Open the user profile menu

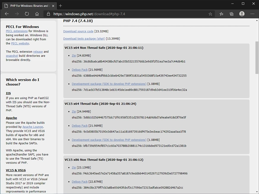click(242, 14)
